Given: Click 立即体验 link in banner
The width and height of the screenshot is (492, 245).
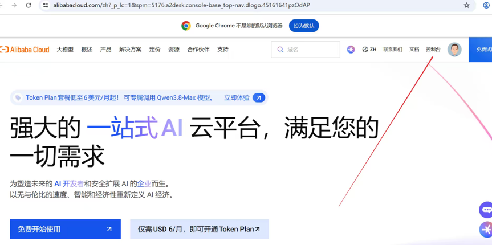Looking at the screenshot, I should point(237,98).
